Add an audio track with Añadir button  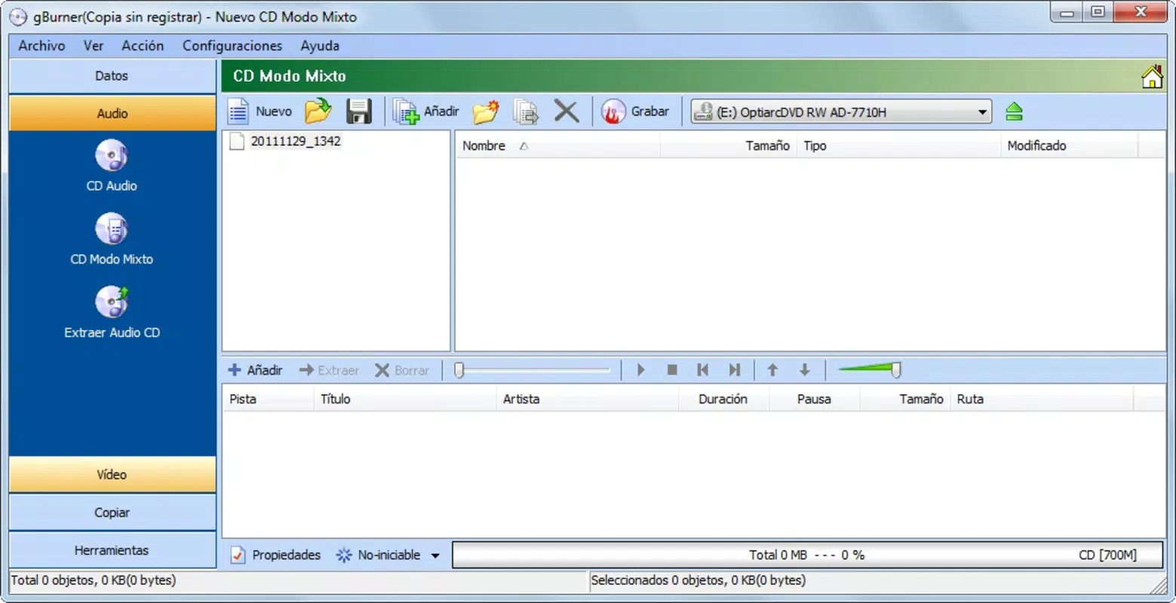point(255,370)
